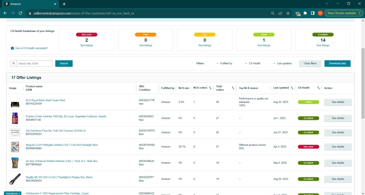Click the MagLite Solitaire package thumbnail
Screen dimensions: 365x195
click(15, 147)
